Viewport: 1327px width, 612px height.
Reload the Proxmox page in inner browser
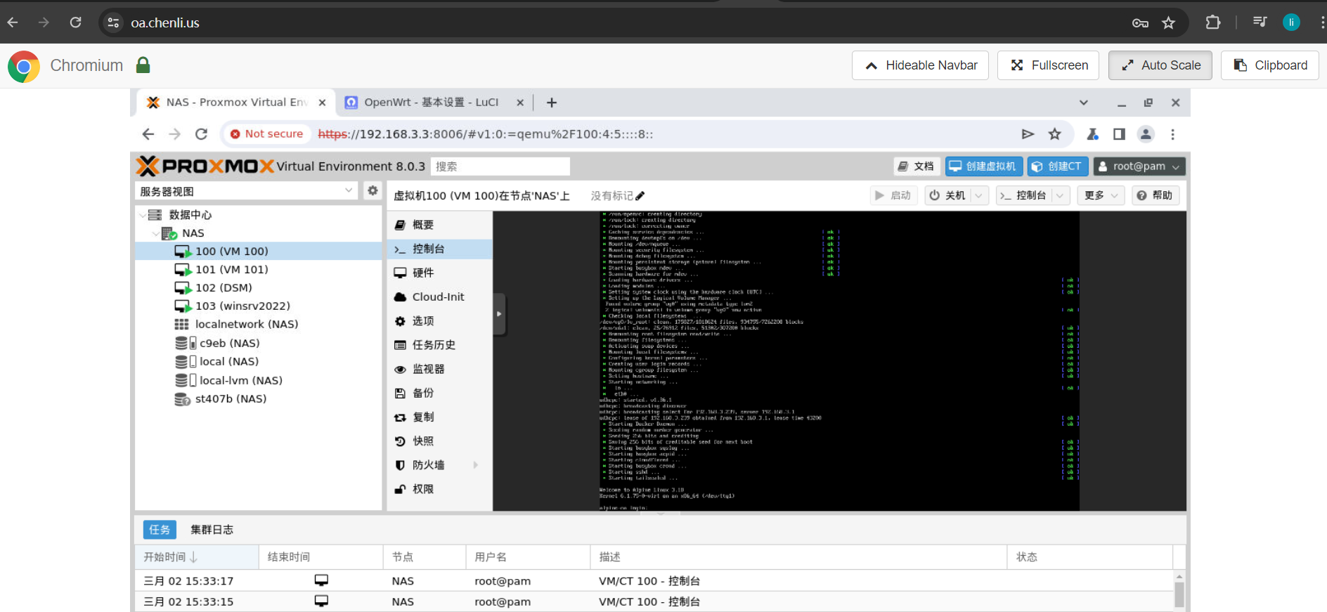tap(201, 134)
